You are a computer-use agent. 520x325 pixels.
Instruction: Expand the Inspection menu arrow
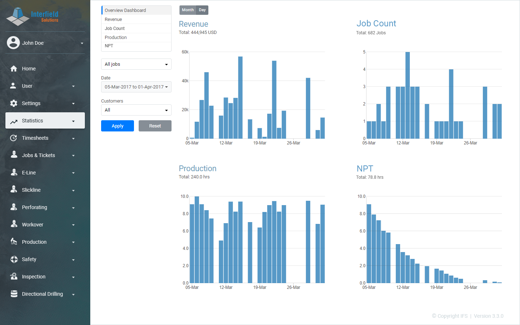click(x=73, y=277)
